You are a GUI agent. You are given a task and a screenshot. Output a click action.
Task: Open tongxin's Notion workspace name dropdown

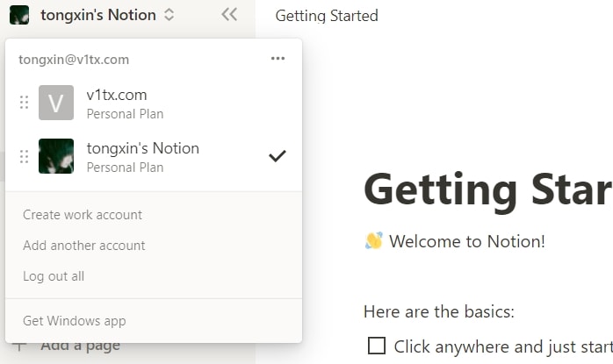coord(98,15)
